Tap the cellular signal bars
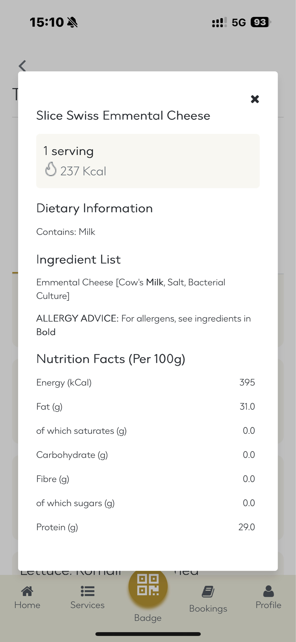 (x=219, y=22)
